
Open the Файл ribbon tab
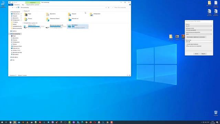pos(11,4)
